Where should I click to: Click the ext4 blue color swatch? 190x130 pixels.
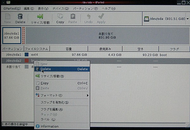click(27, 54)
